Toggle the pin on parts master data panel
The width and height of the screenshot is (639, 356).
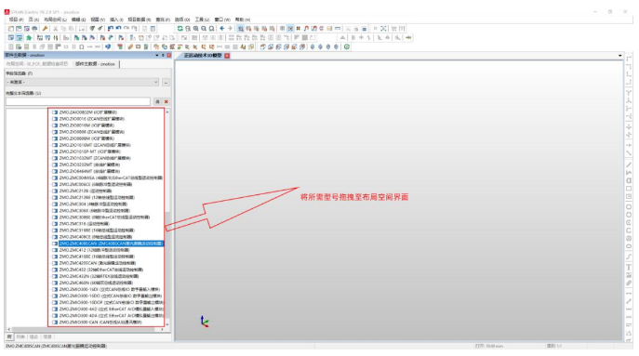click(x=163, y=56)
